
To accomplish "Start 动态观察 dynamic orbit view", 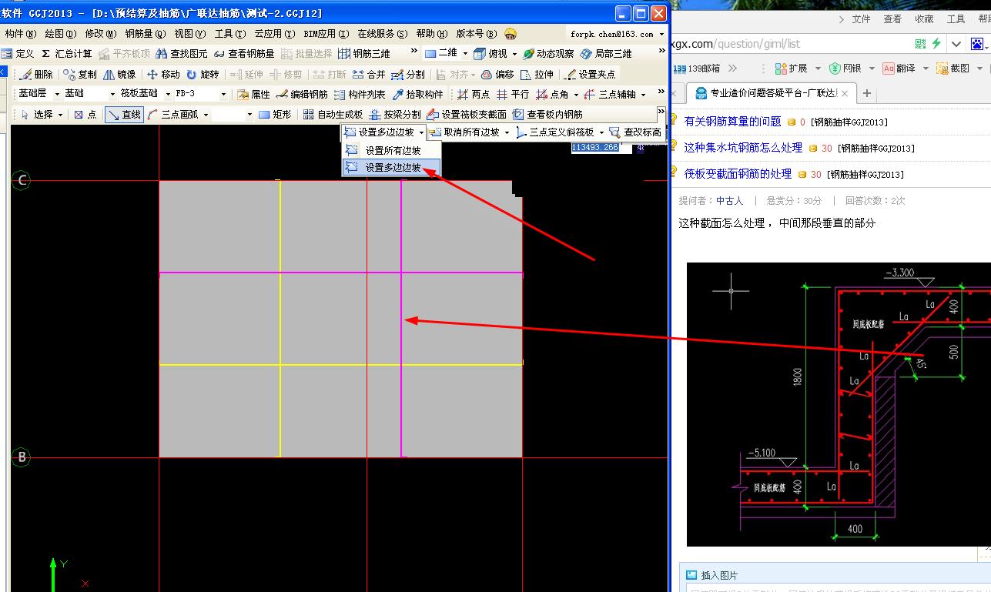I will tap(548, 53).
